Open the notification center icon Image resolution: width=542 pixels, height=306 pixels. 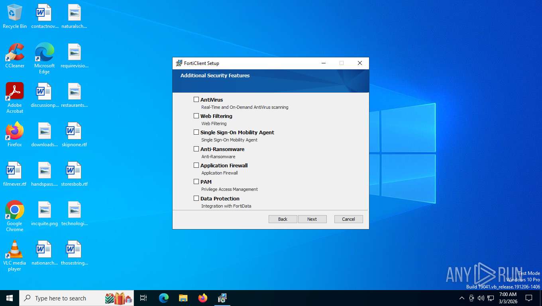point(529,298)
